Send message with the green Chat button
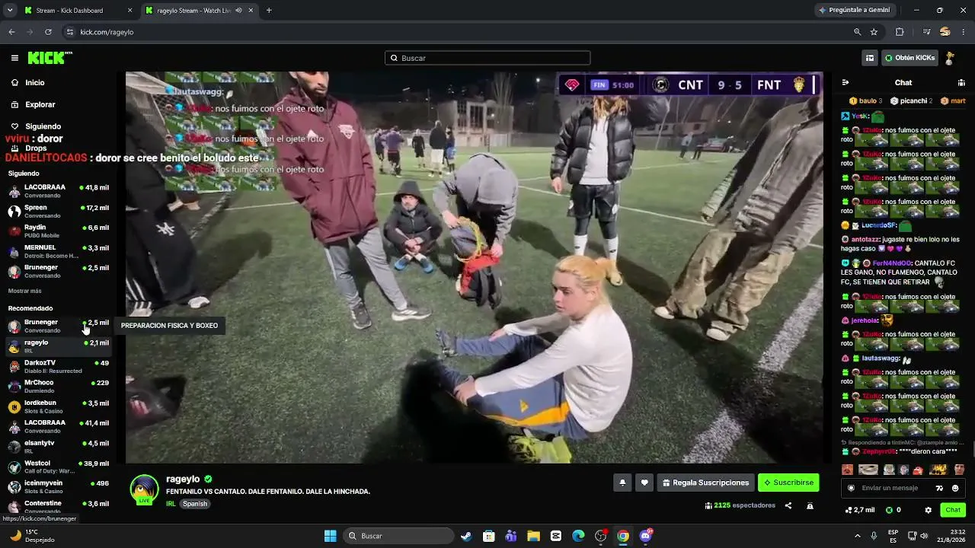This screenshot has width=975, height=548. click(953, 510)
